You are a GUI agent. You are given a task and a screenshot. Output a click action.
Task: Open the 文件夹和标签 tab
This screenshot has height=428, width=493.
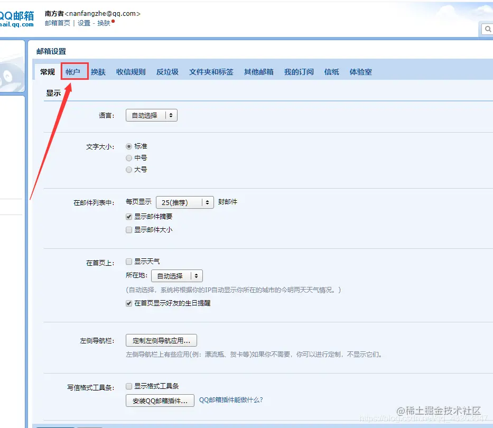[x=211, y=71]
